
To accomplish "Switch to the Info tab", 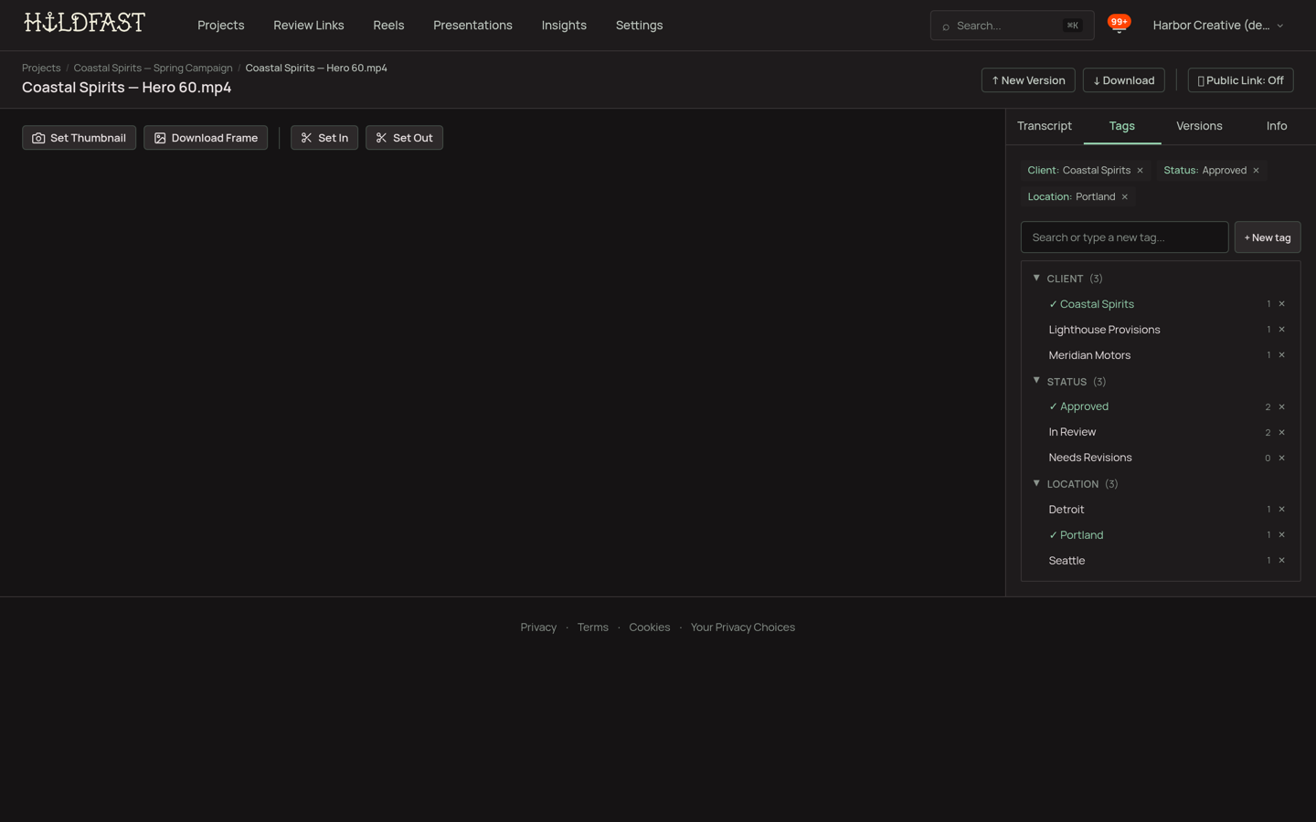I will 1277,126.
